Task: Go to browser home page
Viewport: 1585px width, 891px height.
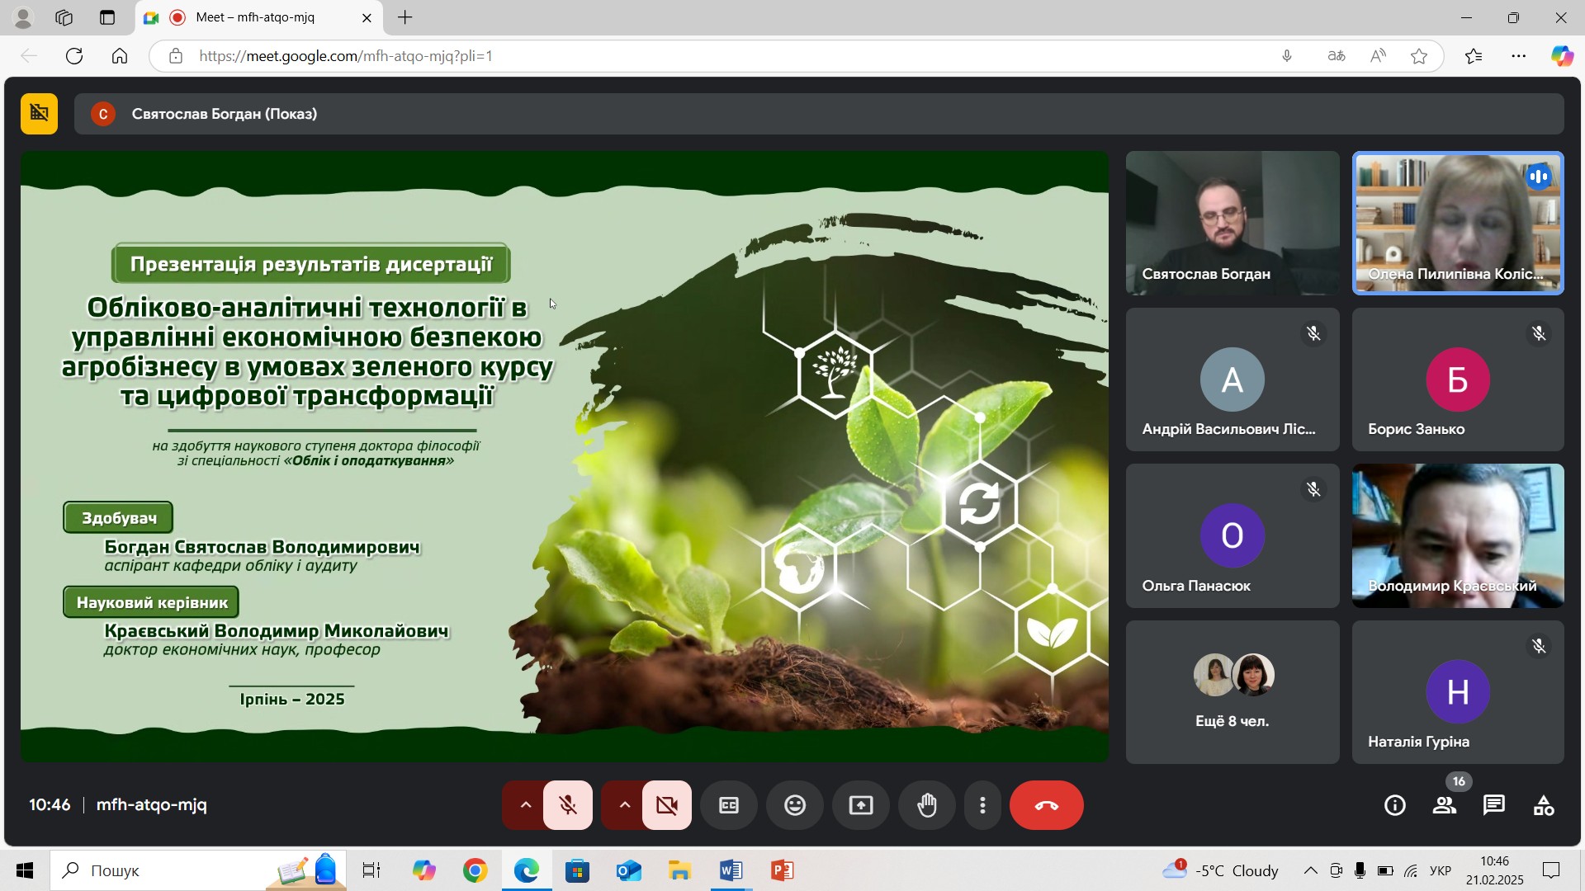Action: point(120,56)
